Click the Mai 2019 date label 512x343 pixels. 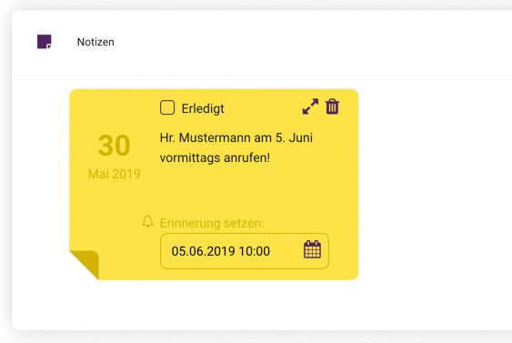pos(114,174)
